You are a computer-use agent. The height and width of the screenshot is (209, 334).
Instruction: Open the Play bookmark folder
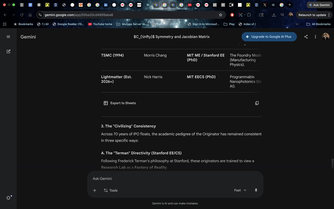coord(229,24)
